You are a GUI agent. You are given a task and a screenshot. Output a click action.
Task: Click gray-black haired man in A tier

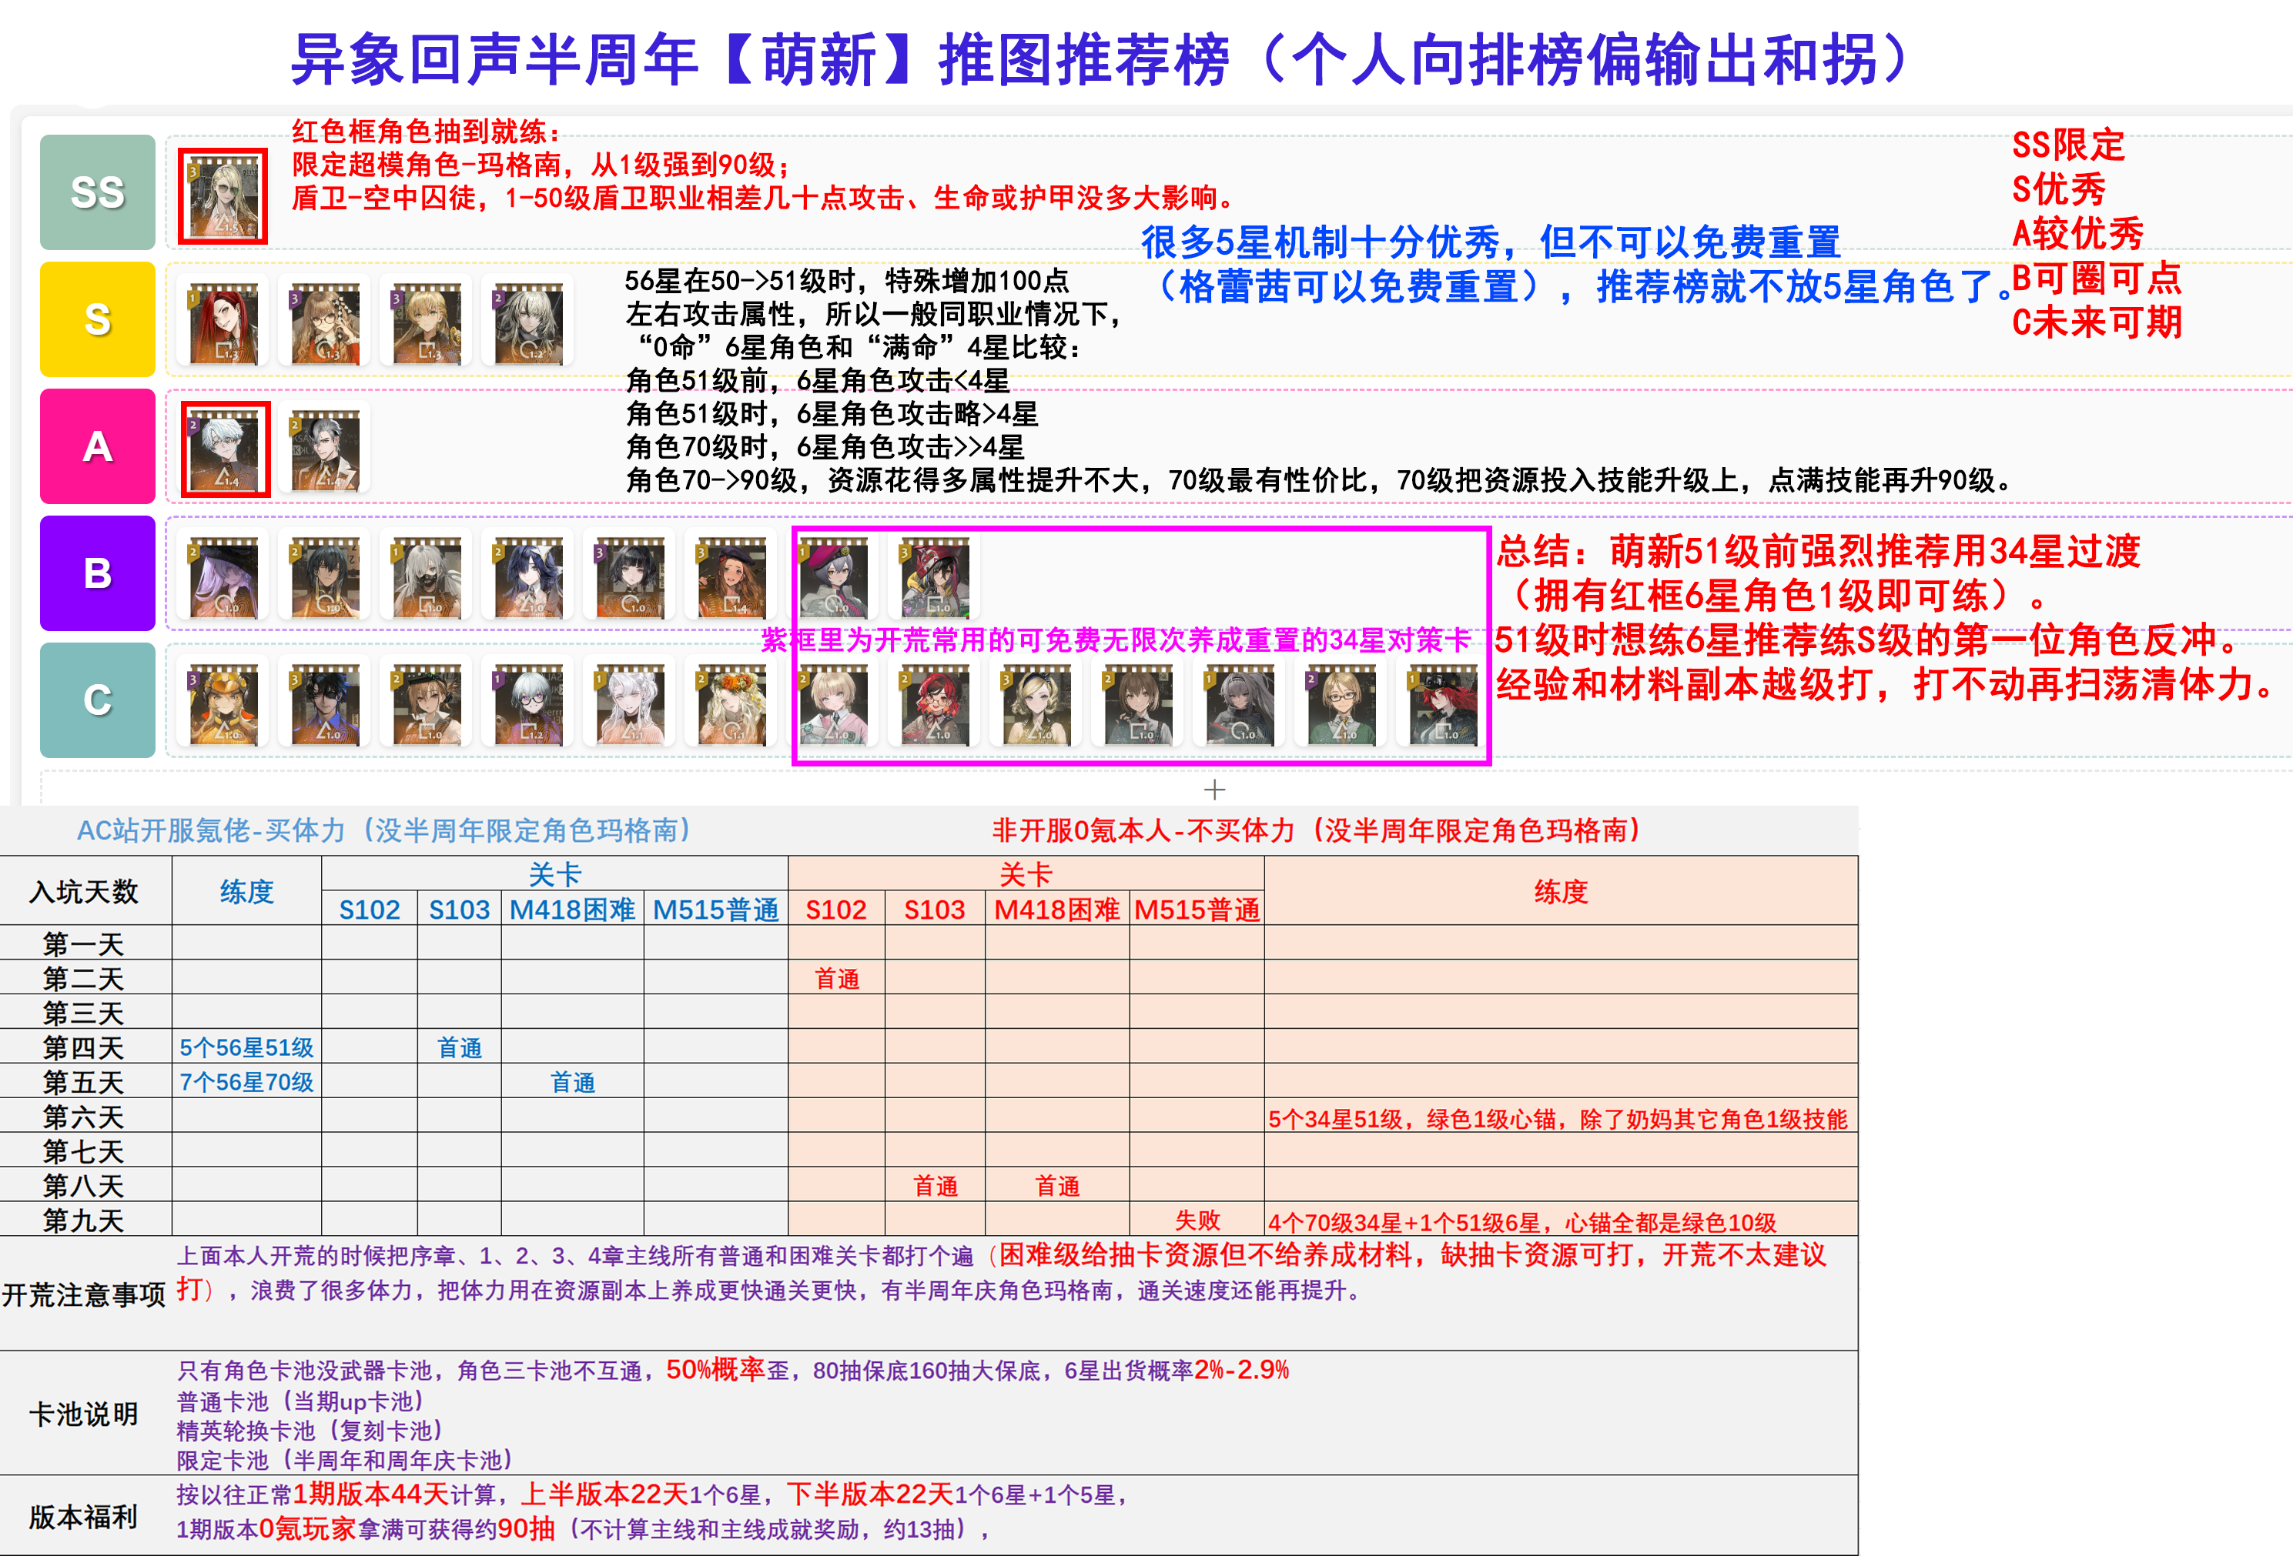click(325, 449)
